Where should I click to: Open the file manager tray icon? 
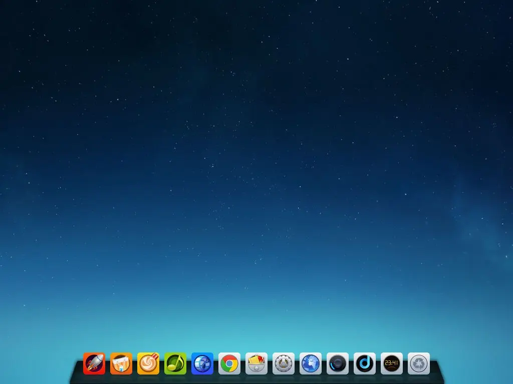coord(256,363)
